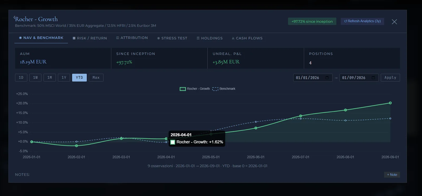Open the Risk / Return tab
Image resolution: width=422 pixels, height=196 pixels.
[90, 38]
